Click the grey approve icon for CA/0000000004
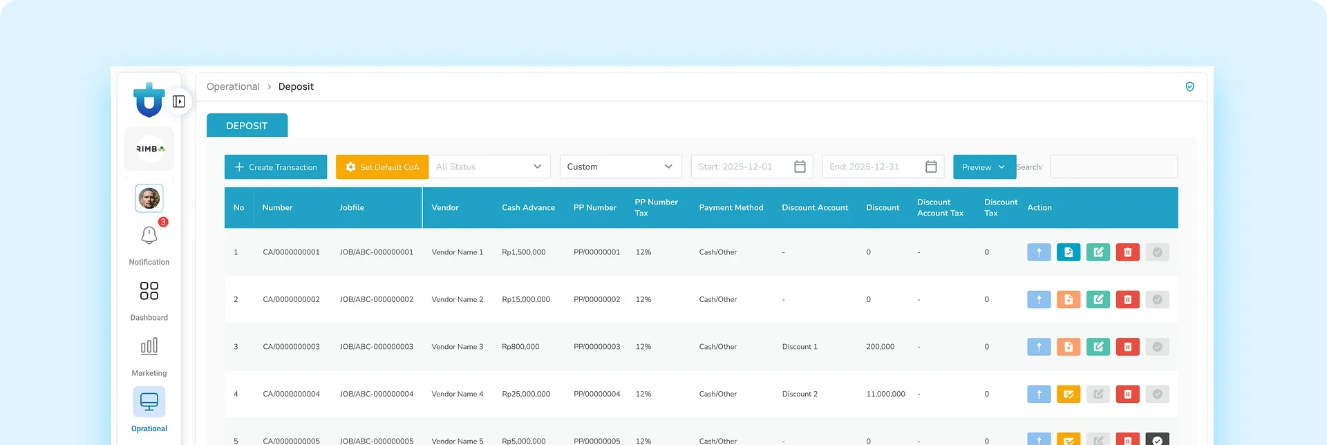The image size is (1327, 445). [1158, 394]
